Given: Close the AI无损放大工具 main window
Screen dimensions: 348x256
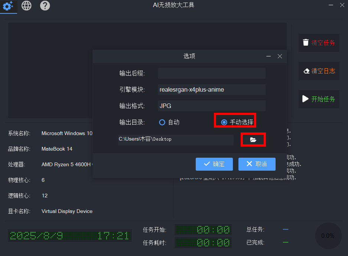Looking at the screenshot, I should pyautogui.click(x=342, y=5).
